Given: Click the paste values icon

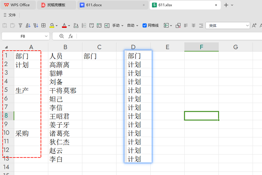Looking at the screenshot, I should 5,25.
